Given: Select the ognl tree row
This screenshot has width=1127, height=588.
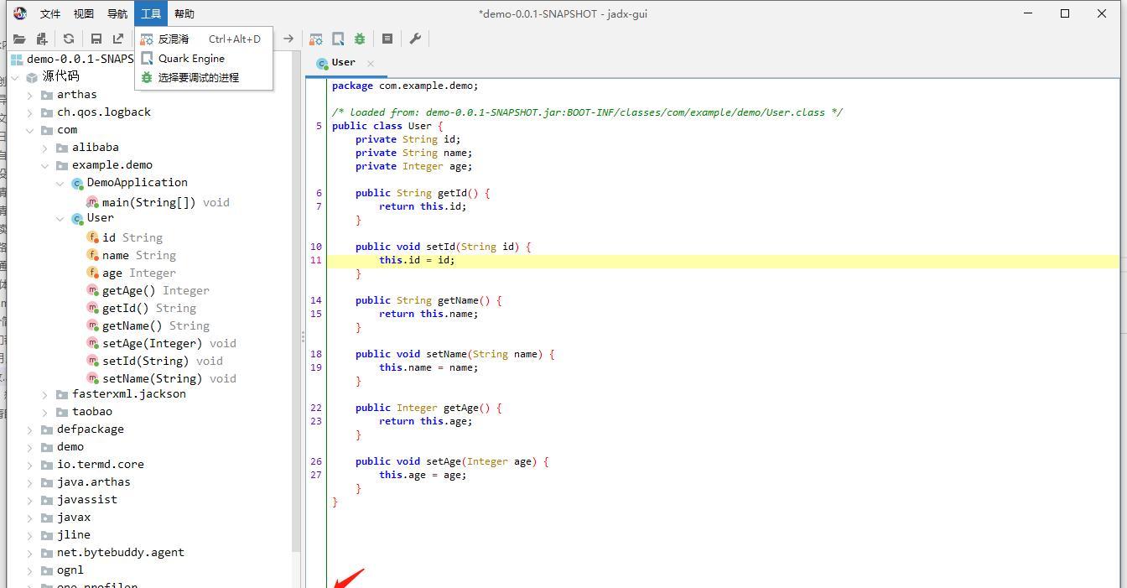Looking at the screenshot, I should point(62,570).
